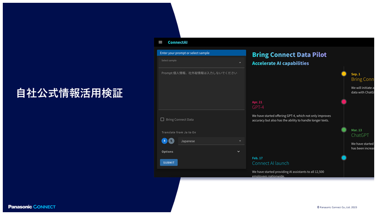Expand the Options section
Screen dimensions: 377x215
coord(238,152)
